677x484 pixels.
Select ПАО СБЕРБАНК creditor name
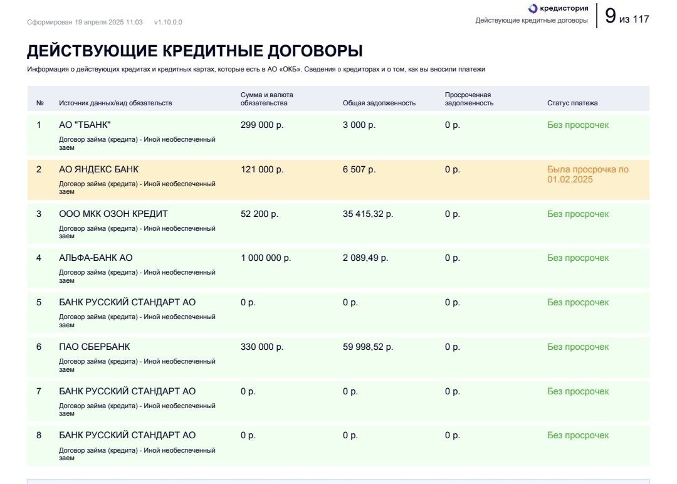[x=94, y=347]
